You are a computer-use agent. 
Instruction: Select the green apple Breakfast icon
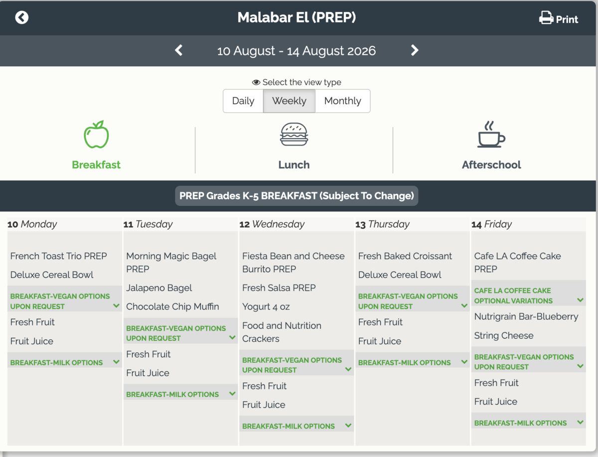pos(96,135)
